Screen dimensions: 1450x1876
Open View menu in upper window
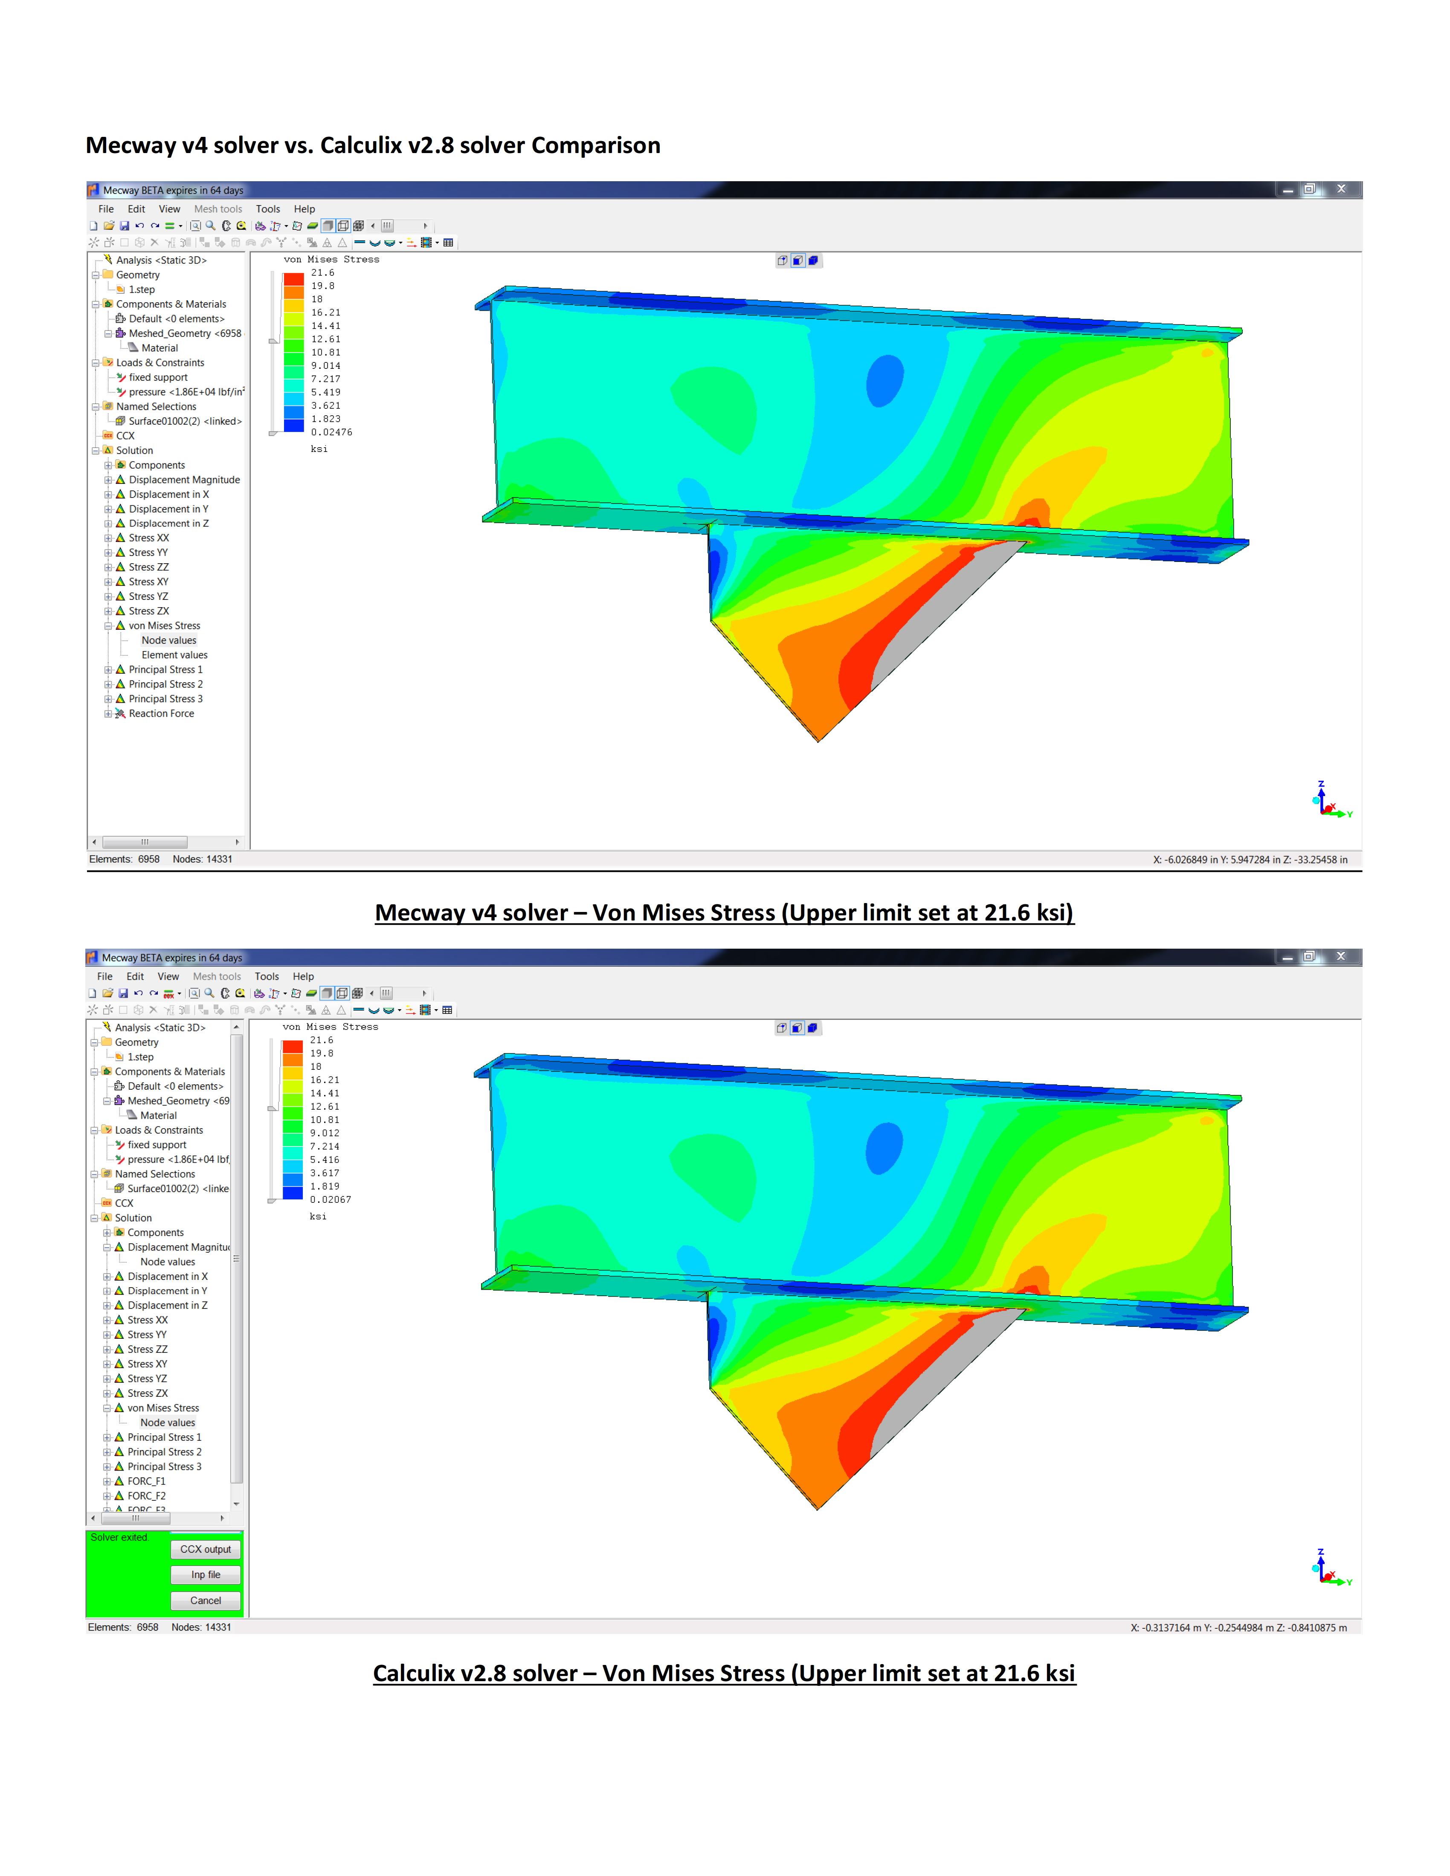169,209
